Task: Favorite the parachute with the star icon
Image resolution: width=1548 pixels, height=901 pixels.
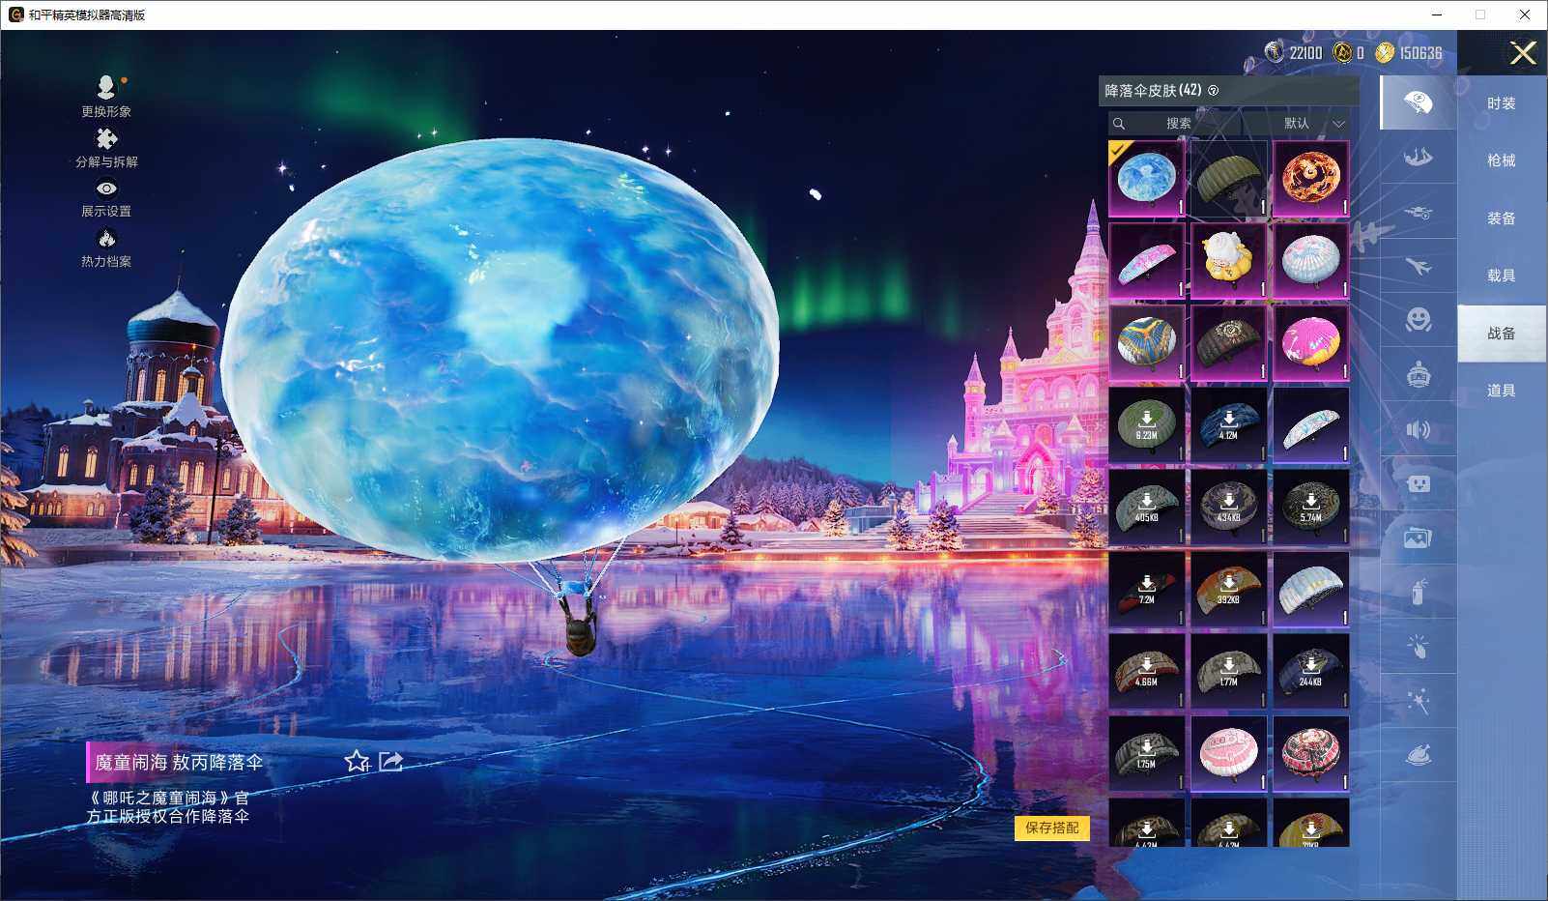Action: (x=357, y=762)
